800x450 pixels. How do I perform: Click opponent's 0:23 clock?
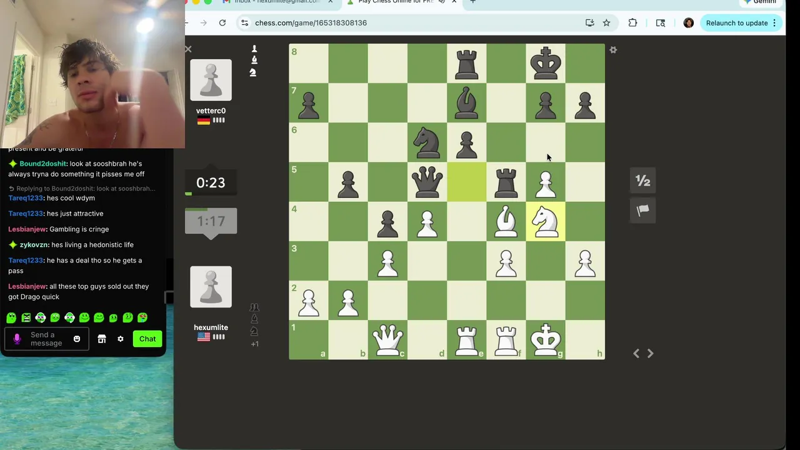(x=211, y=182)
